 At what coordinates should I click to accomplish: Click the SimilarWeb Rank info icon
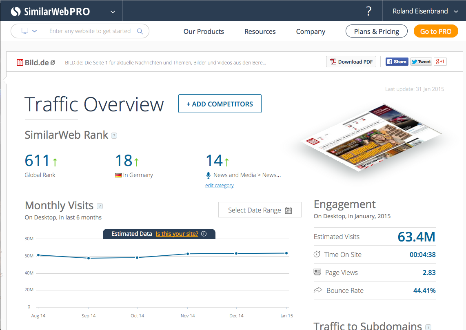tap(114, 136)
